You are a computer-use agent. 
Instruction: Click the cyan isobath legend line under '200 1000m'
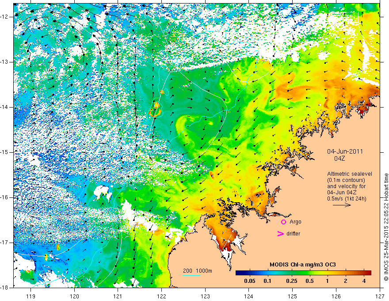[x=192, y=275]
